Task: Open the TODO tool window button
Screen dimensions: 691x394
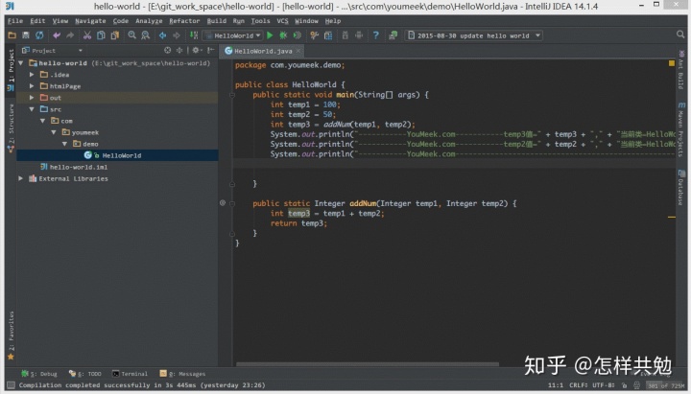Action: click(x=85, y=374)
